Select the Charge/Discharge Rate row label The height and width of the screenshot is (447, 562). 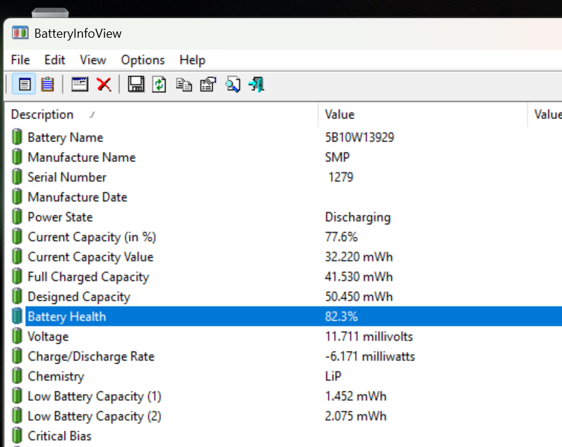coord(91,356)
